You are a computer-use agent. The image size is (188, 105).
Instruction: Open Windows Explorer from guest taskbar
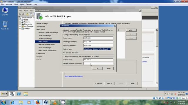pyautogui.click(x=26, y=94)
